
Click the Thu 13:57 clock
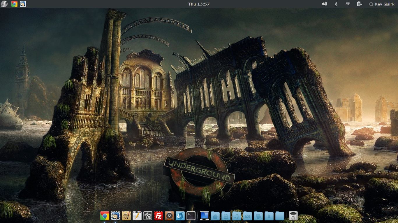199,4
